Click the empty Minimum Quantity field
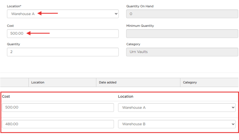 point(182,33)
